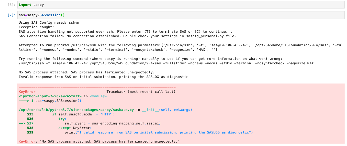This screenshot has width=347, height=146.
Task: Collapse cell 7 using the blue sidebar
Action: pos(1,80)
